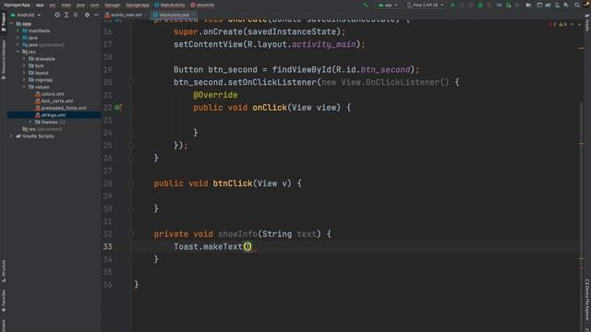
Task: Click the @Override annotation on line 21
Action: tap(215, 95)
